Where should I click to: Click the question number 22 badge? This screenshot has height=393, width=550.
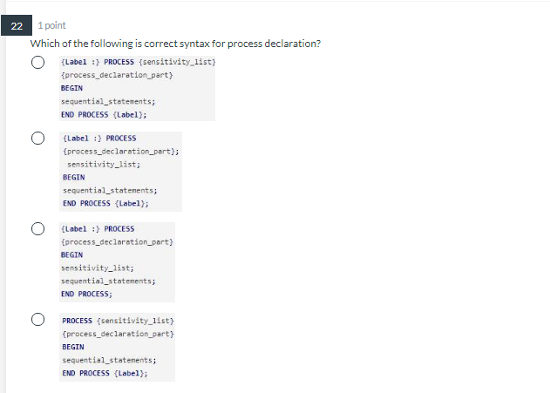click(17, 25)
